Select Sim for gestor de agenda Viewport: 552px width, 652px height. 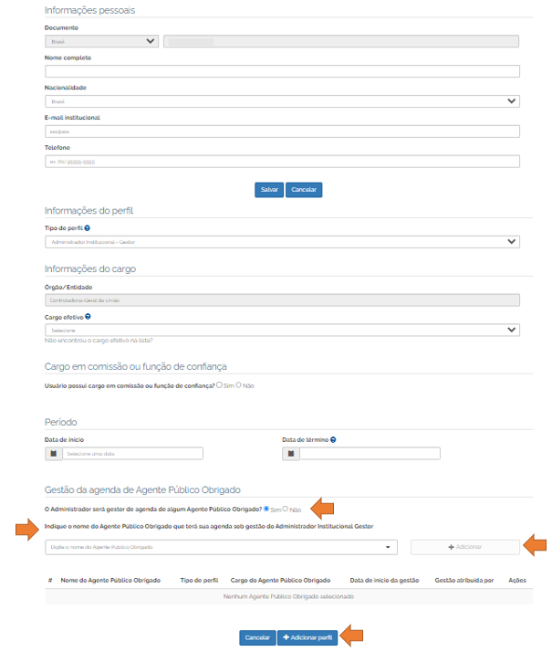pyautogui.click(x=266, y=509)
